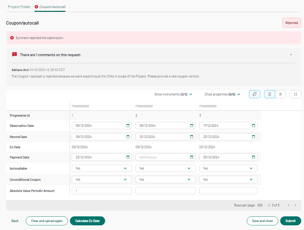Open Show properties (8/8) dropdown

[x=222, y=94]
